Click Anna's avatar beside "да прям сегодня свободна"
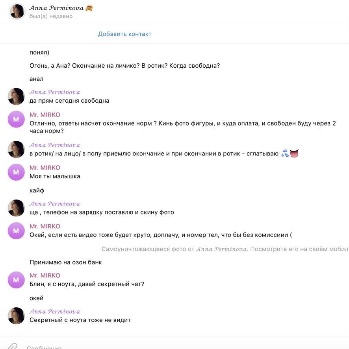This screenshot has width=349, height=349. (16, 96)
